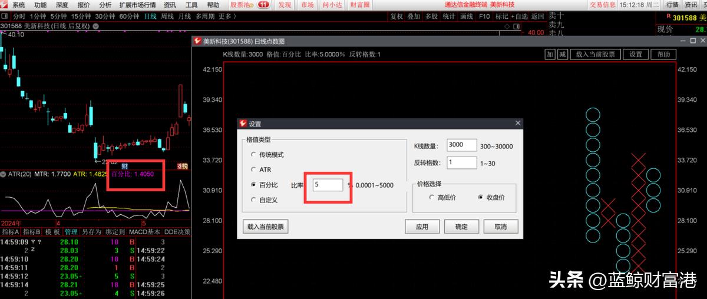Viewport: 707px width, 299px height.
Task: Open the 多周期 view
Action: click(205, 16)
